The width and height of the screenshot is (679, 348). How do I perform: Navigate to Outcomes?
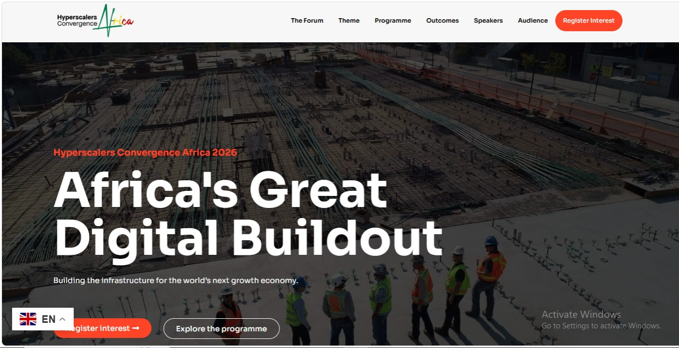(x=442, y=21)
